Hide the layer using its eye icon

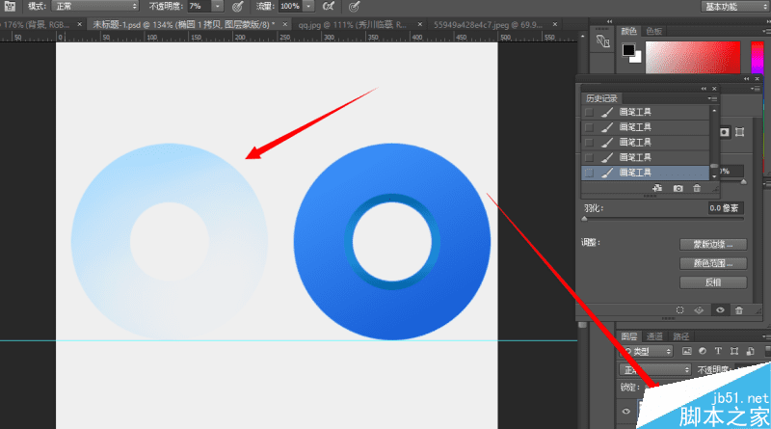(x=625, y=412)
